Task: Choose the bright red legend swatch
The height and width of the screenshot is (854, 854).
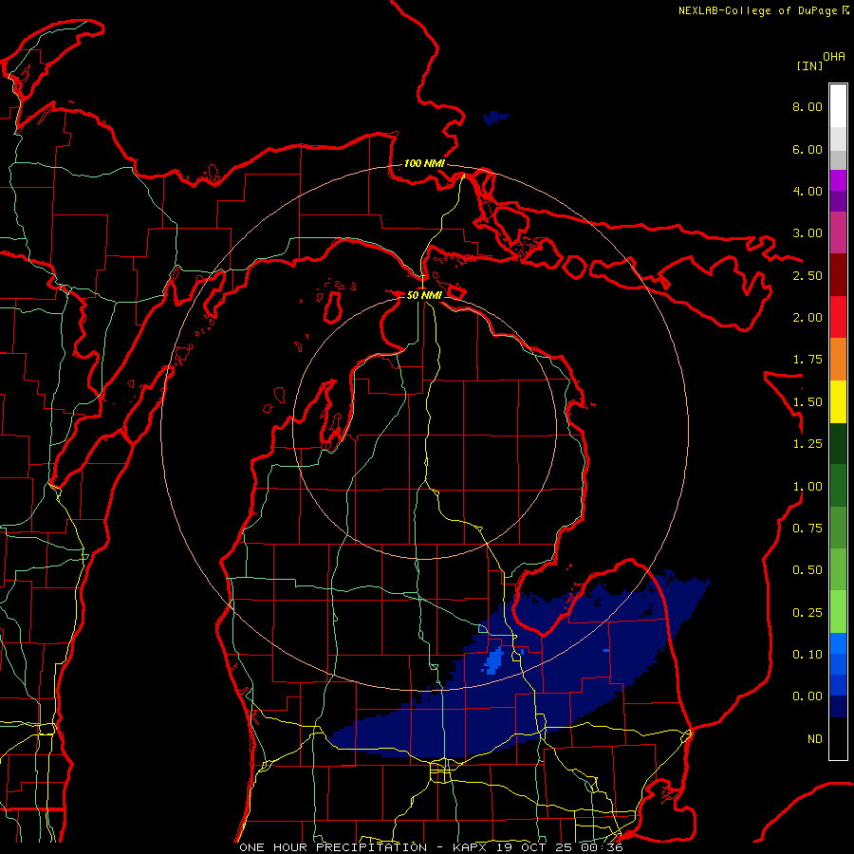Action: click(838, 317)
